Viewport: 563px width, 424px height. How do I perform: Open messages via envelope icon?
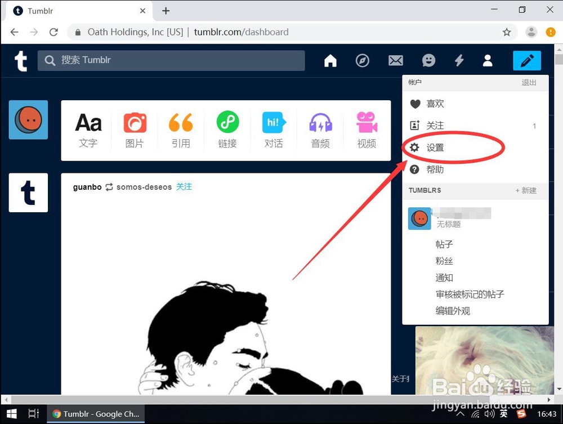point(395,60)
